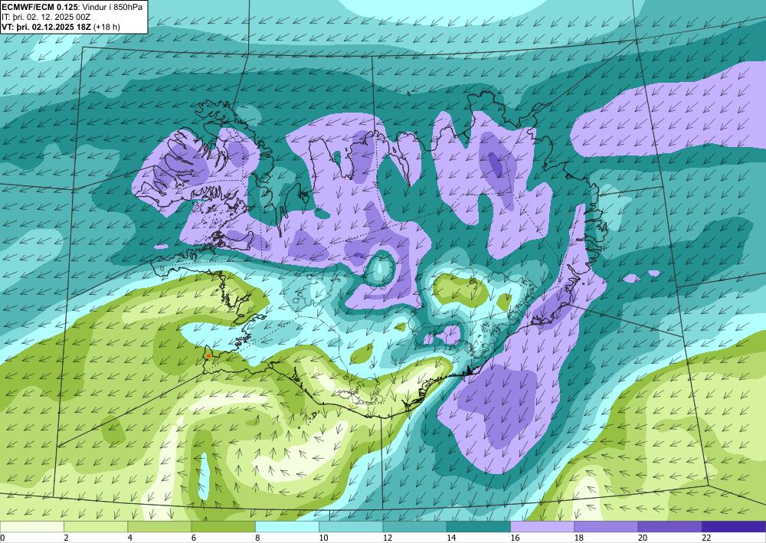Choose the dark teal 14–16 legend swatch
Image resolution: width=766 pixels, height=543 pixels.
point(479,526)
